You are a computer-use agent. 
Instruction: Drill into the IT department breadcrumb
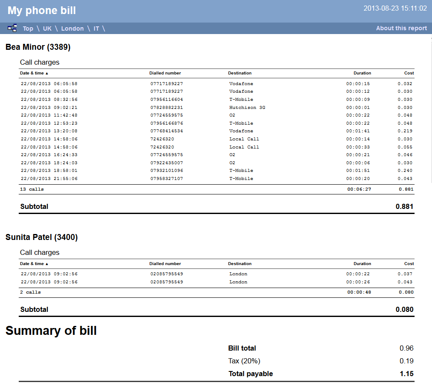click(x=96, y=29)
